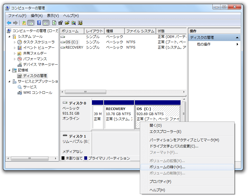Click the volume list scroll right arrow
The width and height of the screenshot is (248, 196).
point(184,92)
